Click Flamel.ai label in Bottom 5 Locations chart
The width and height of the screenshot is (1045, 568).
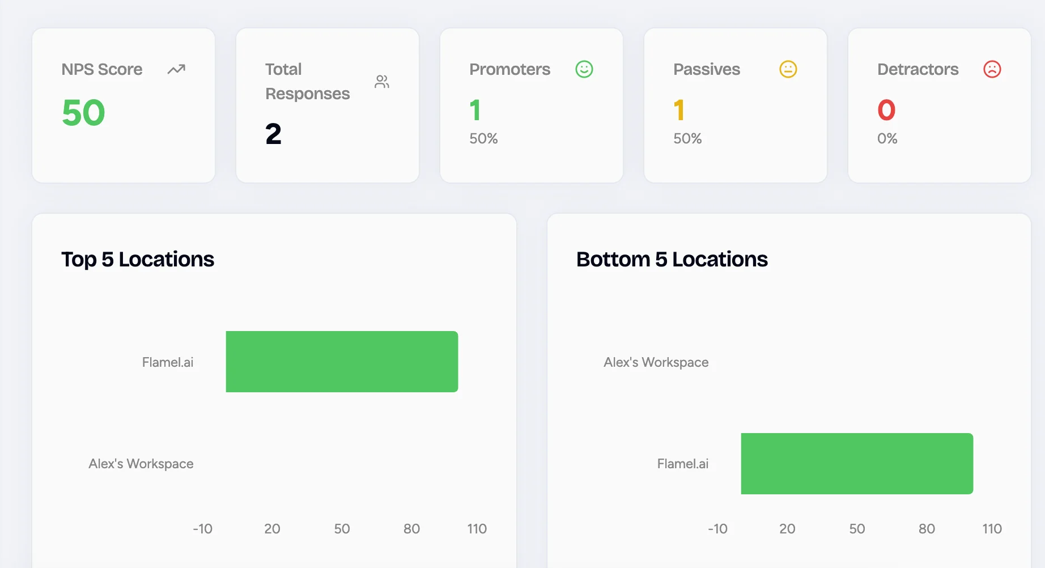click(x=683, y=464)
